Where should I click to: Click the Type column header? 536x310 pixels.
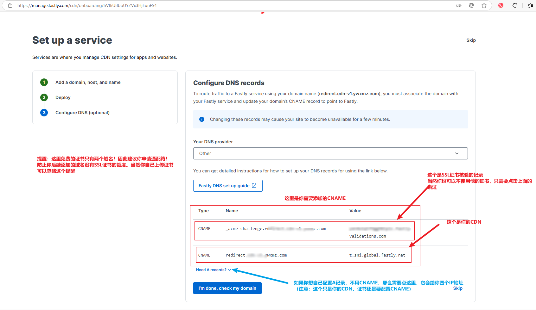[x=203, y=211]
